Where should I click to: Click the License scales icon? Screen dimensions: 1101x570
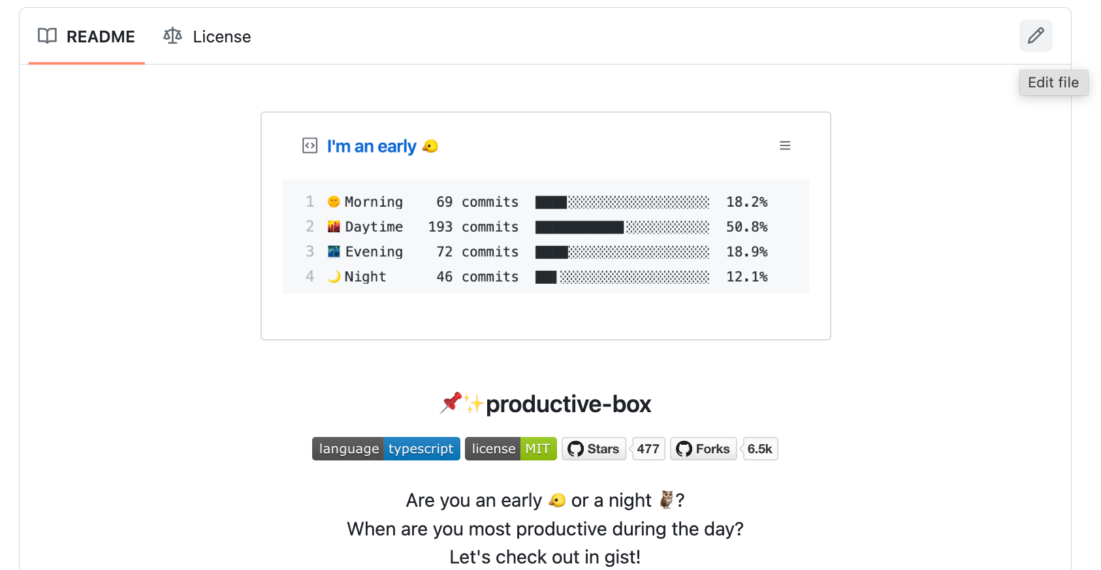pyautogui.click(x=172, y=36)
